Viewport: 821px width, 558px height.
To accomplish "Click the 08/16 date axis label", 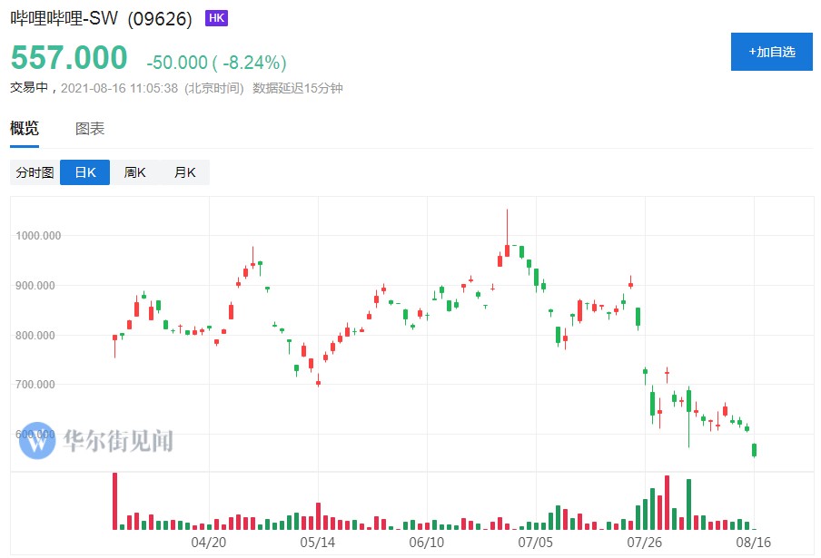I will click(754, 542).
